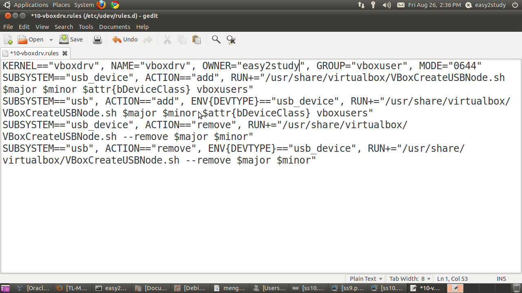Open Find with the magnifier icon

pyautogui.click(x=216, y=39)
